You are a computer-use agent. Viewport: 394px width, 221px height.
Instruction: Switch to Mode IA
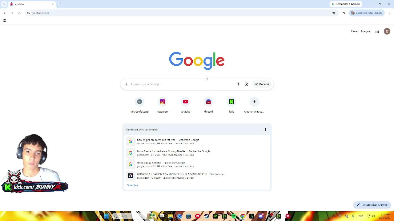click(x=262, y=84)
